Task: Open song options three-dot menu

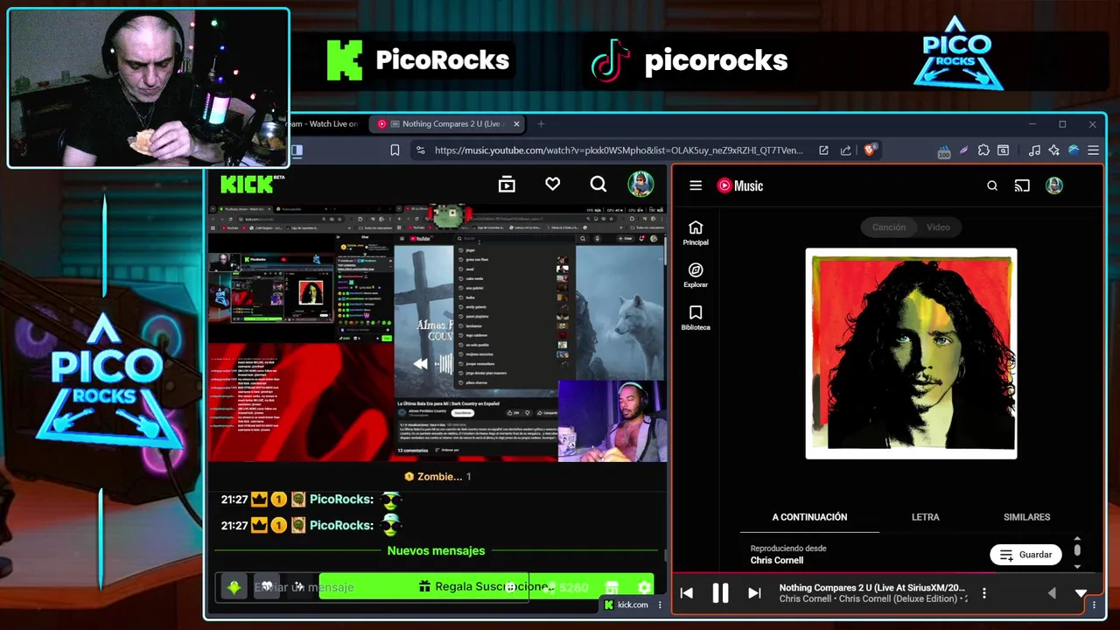Action: click(984, 593)
